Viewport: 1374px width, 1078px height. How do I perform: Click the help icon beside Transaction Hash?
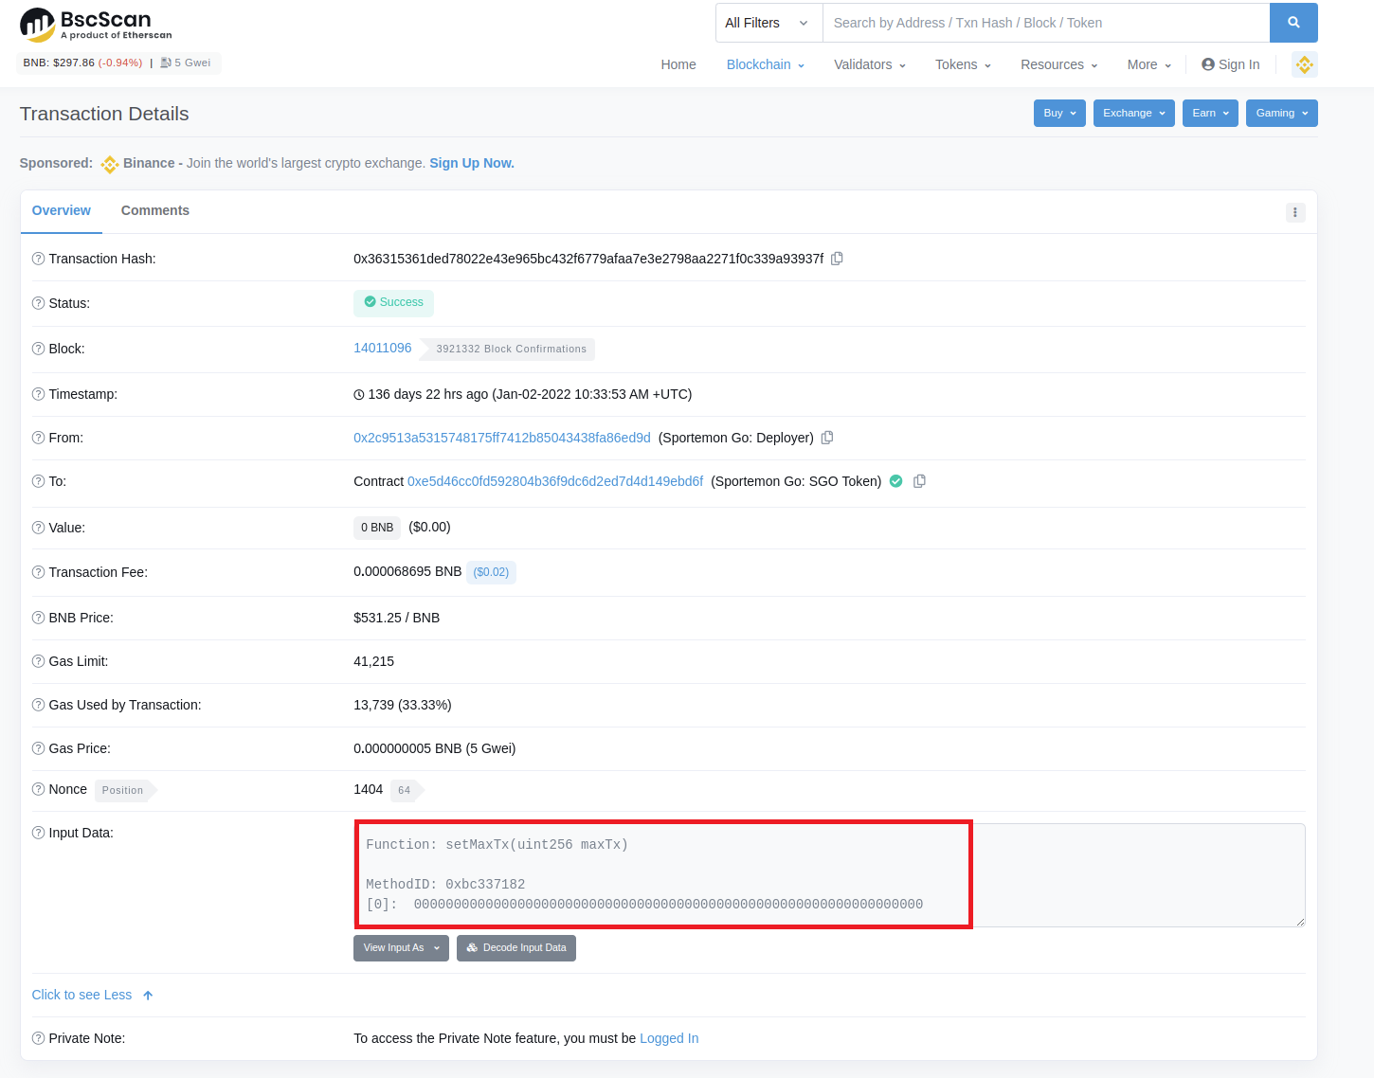coord(39,259)
